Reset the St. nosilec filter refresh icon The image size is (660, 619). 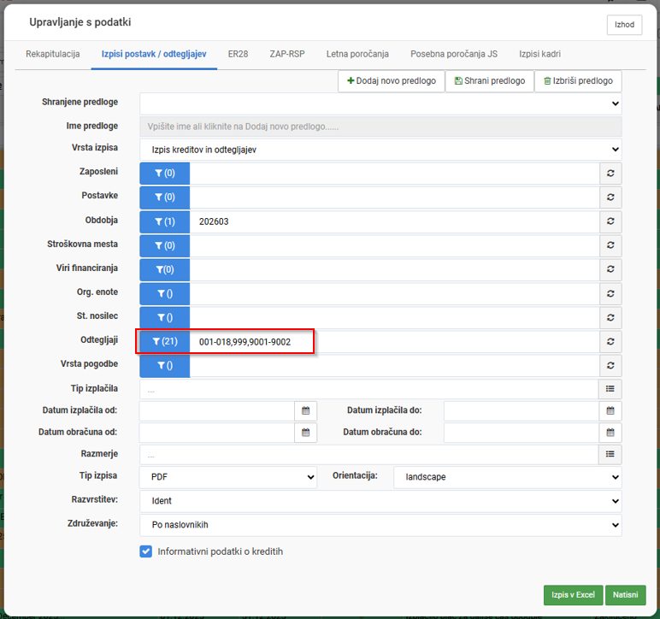(x=610, y=317)
